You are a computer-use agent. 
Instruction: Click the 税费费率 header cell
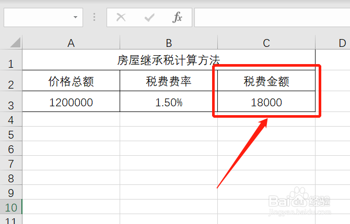pyautogui.click(x=169, y=81)
